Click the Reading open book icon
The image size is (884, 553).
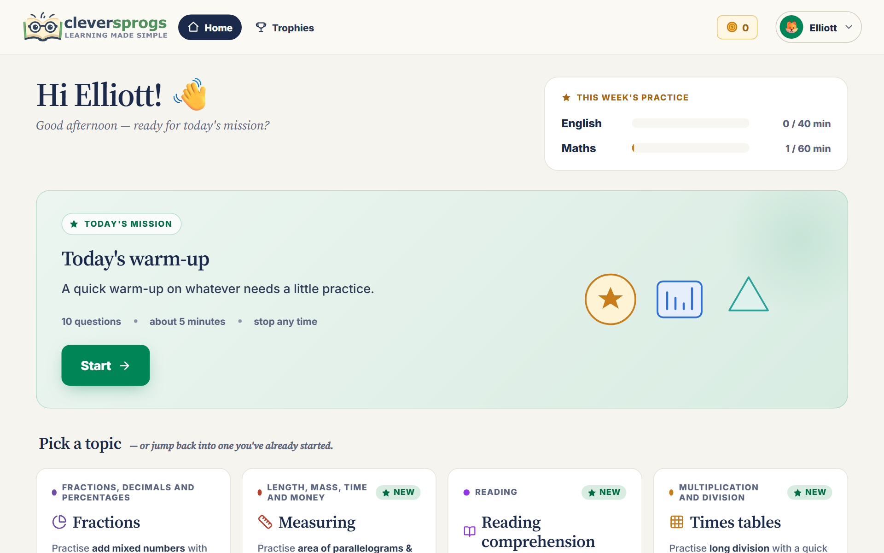(x=470, y=531)
